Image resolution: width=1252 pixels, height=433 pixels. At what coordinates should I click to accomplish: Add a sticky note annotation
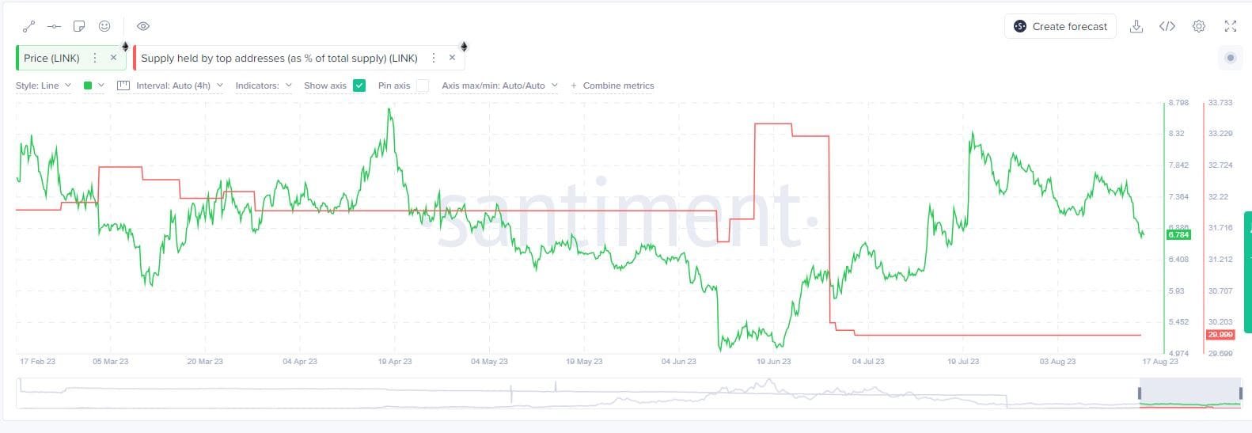[x=79, y=26]
